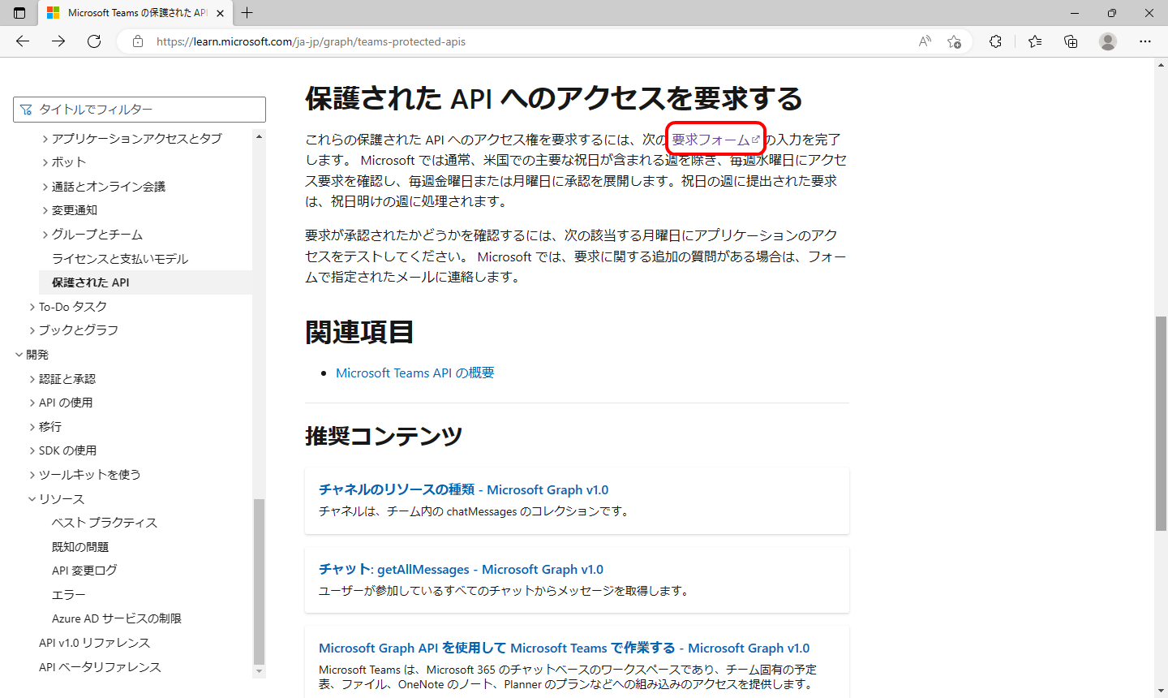Image resolution: width=1168 pixels, height=698 pixels.
Task: Click page scrollbar up arrow
Action: click(x=1161, y=64)
